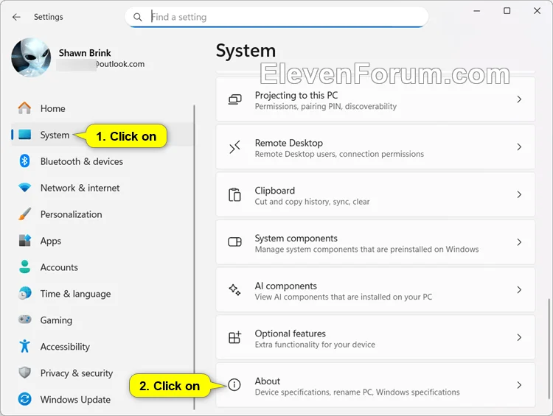The width and height of the screenshot is (553, 416).
Task: Click the Accounts person icon
Action: click(24, 267)
